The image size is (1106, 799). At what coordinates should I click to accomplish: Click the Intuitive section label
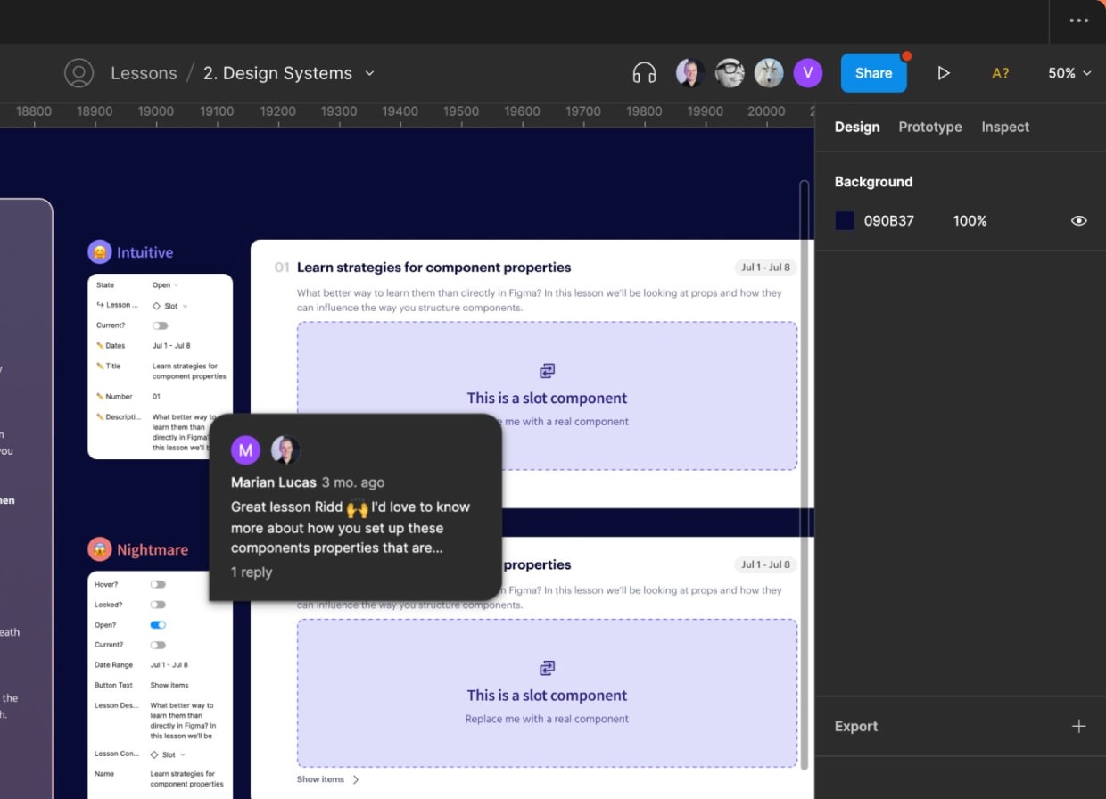(x=144, y=252)
